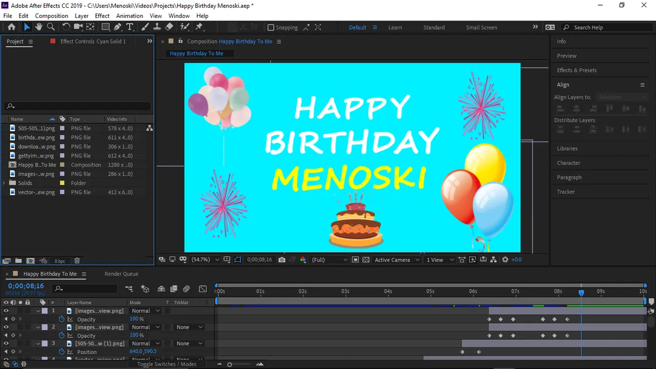The height and width of the screenshot is (369, 656).
Task: Switch to the Render Queue tab
Action: click(x=121, y=274)
